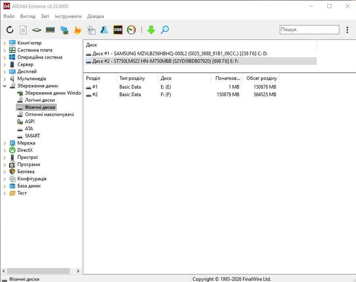
Task: Sort by Тип розділу column header
Action: click(137, 78)
